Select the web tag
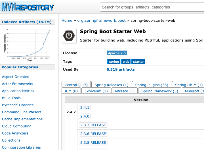The width and height of the screenshot is (204, 150). tap(126, 62)
